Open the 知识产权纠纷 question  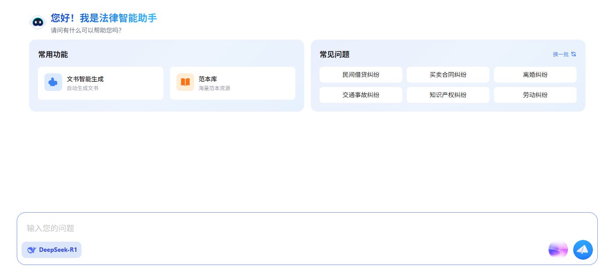(448, 95)
